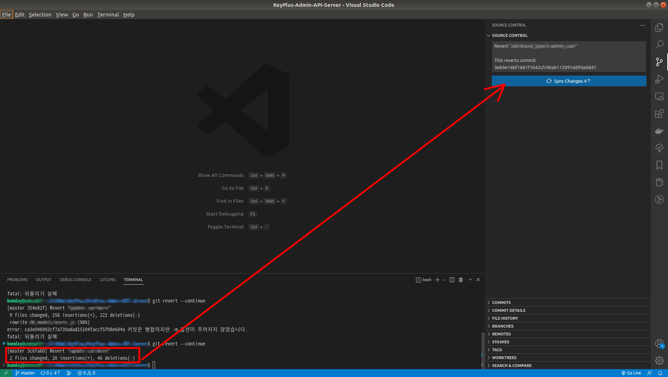The width and height of the screenshot is (668, 377).
Task: Open the launch profile dropdown arrow
Action: [x=443, y=280]
